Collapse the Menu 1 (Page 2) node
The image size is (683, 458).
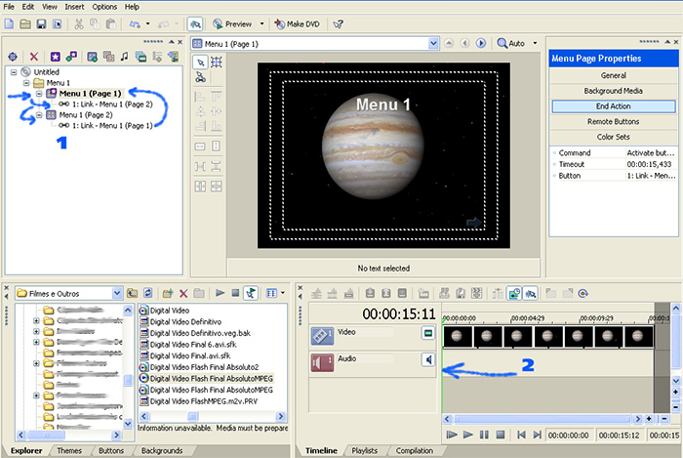tap(39, 114)
